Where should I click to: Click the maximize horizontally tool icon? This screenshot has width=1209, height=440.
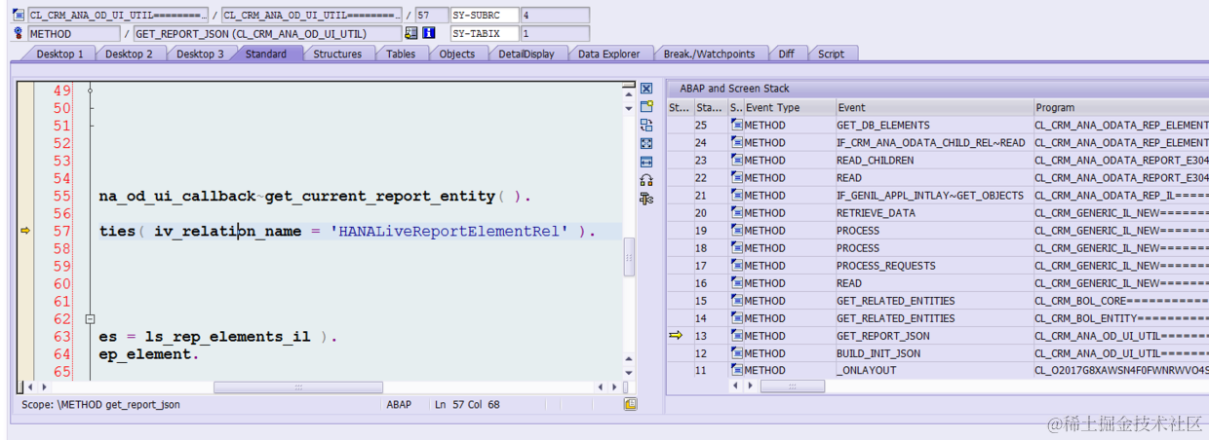(645, 162)
